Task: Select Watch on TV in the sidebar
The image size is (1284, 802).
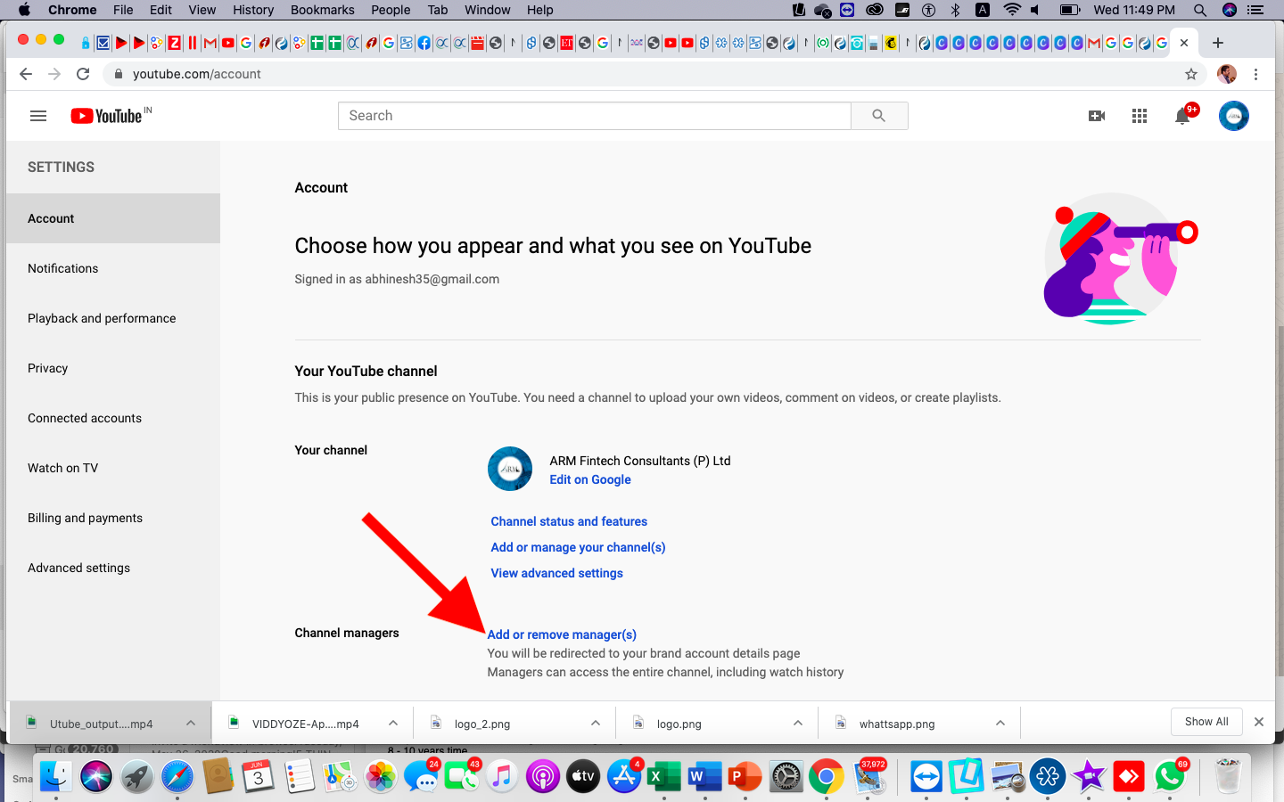Action: coord(113,468)
